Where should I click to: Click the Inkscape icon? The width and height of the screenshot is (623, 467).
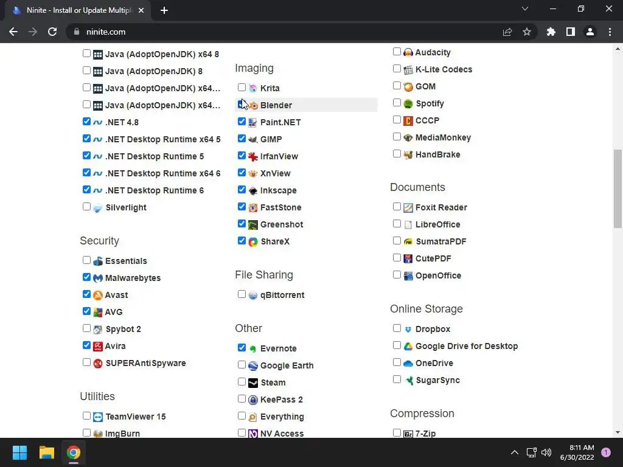pyautogui.click(x=252, y=190)
